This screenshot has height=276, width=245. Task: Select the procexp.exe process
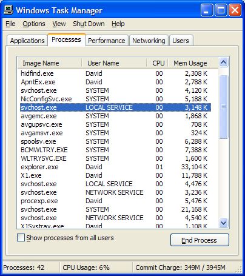pos(115,201)
